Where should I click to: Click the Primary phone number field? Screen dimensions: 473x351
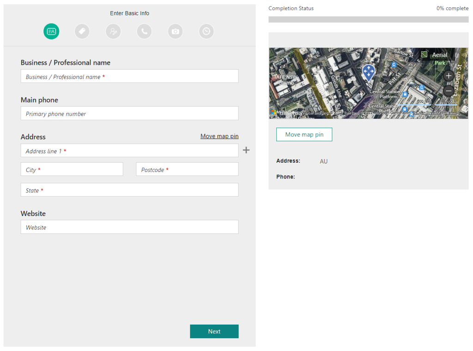pyautogui.click(x=129, y=113)
